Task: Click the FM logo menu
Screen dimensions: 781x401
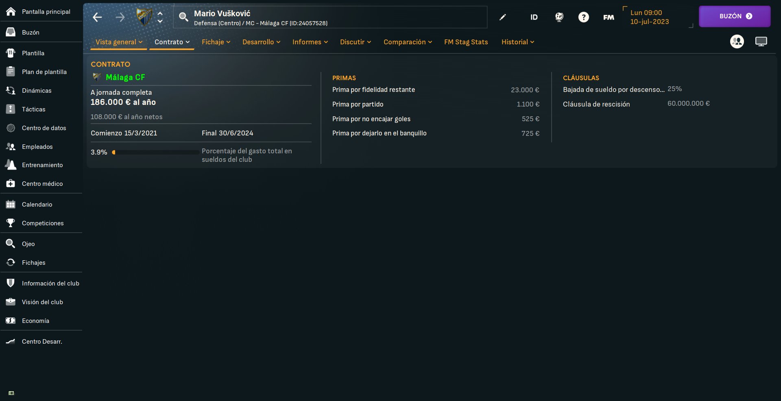Action: point(609,17)
